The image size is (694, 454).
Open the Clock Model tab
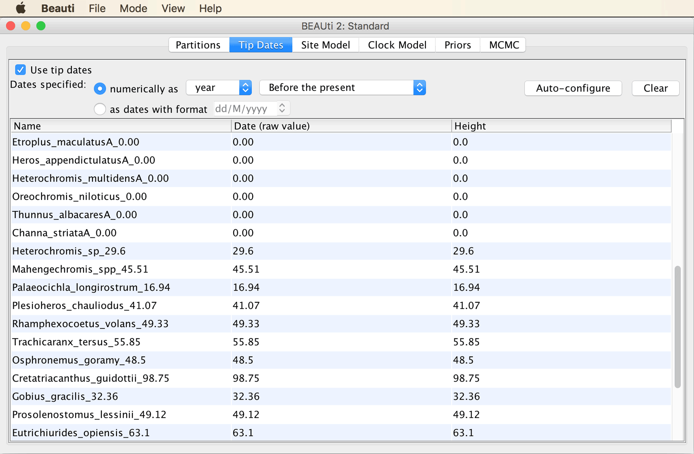coord(397,45)
